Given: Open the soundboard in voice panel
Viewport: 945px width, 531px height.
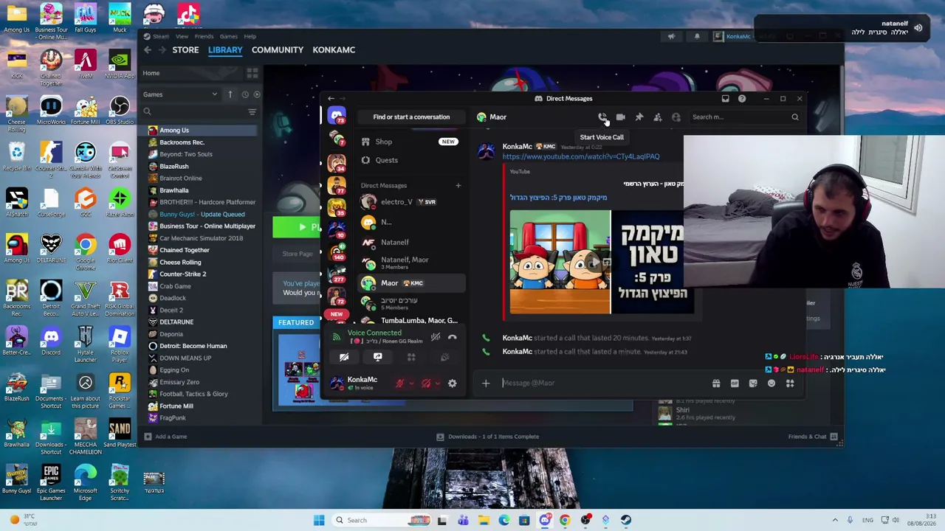Looking at the screenshot, I should click(x=444, y=358).
